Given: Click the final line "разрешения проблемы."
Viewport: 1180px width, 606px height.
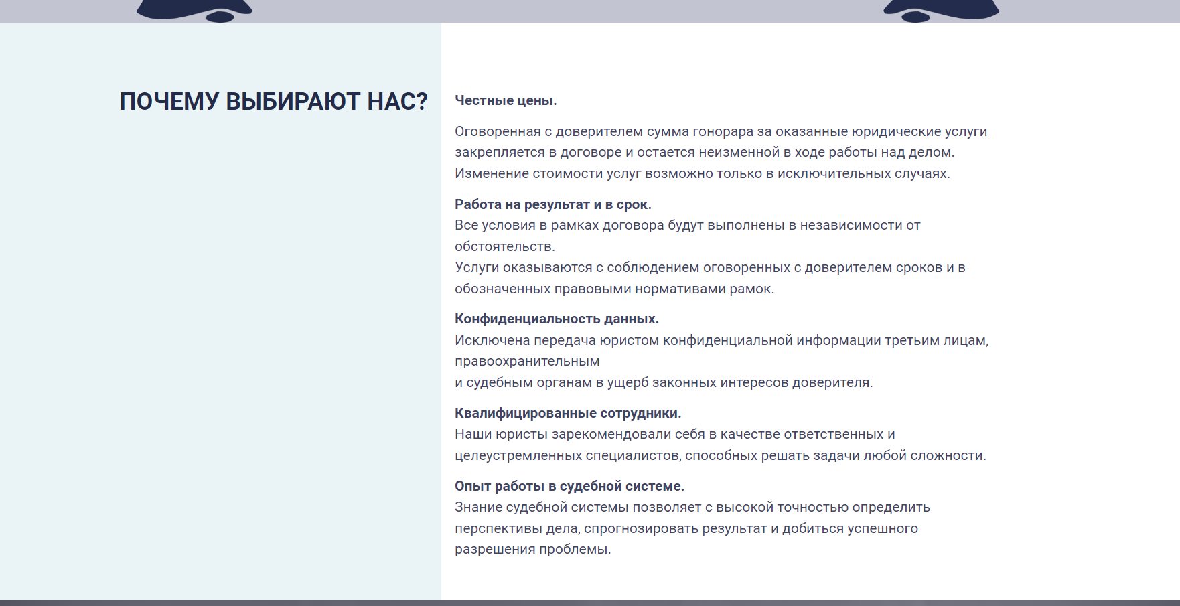Looking at the screenshot, I should point(532,549).
